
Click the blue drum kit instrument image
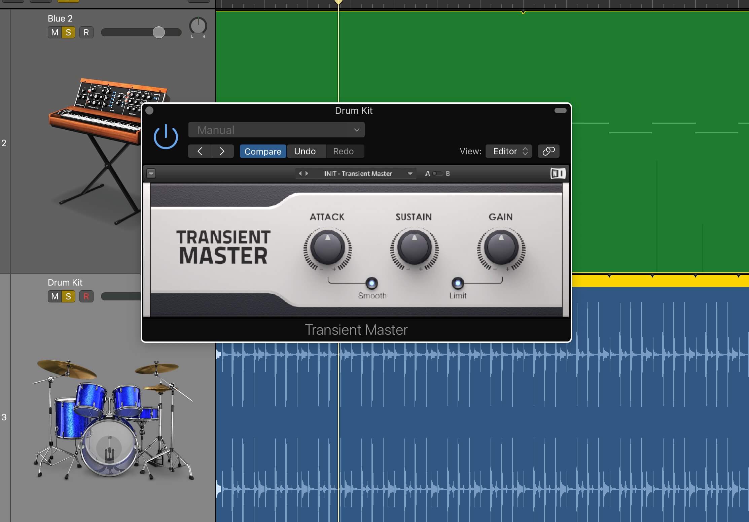(113, 420)
